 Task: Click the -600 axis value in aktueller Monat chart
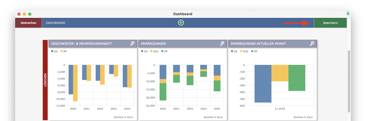click(242, 106)
